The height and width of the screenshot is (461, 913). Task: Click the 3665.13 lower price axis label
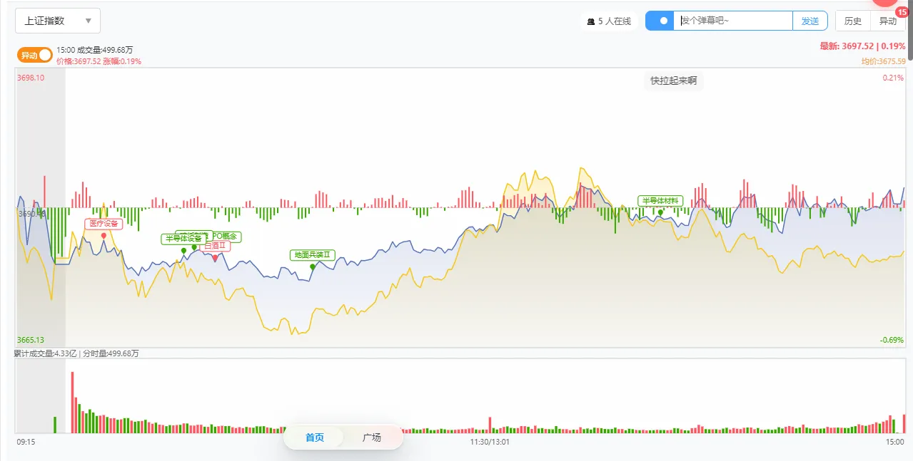click(x=31, y=340)
